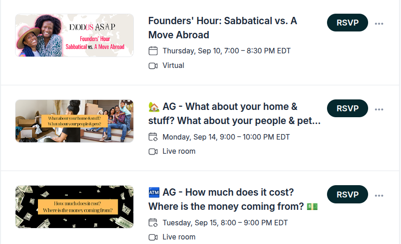This screenshot has width=401, height=244.
Task: RSVP to the home & stuff event
Action: pos(347,109)
